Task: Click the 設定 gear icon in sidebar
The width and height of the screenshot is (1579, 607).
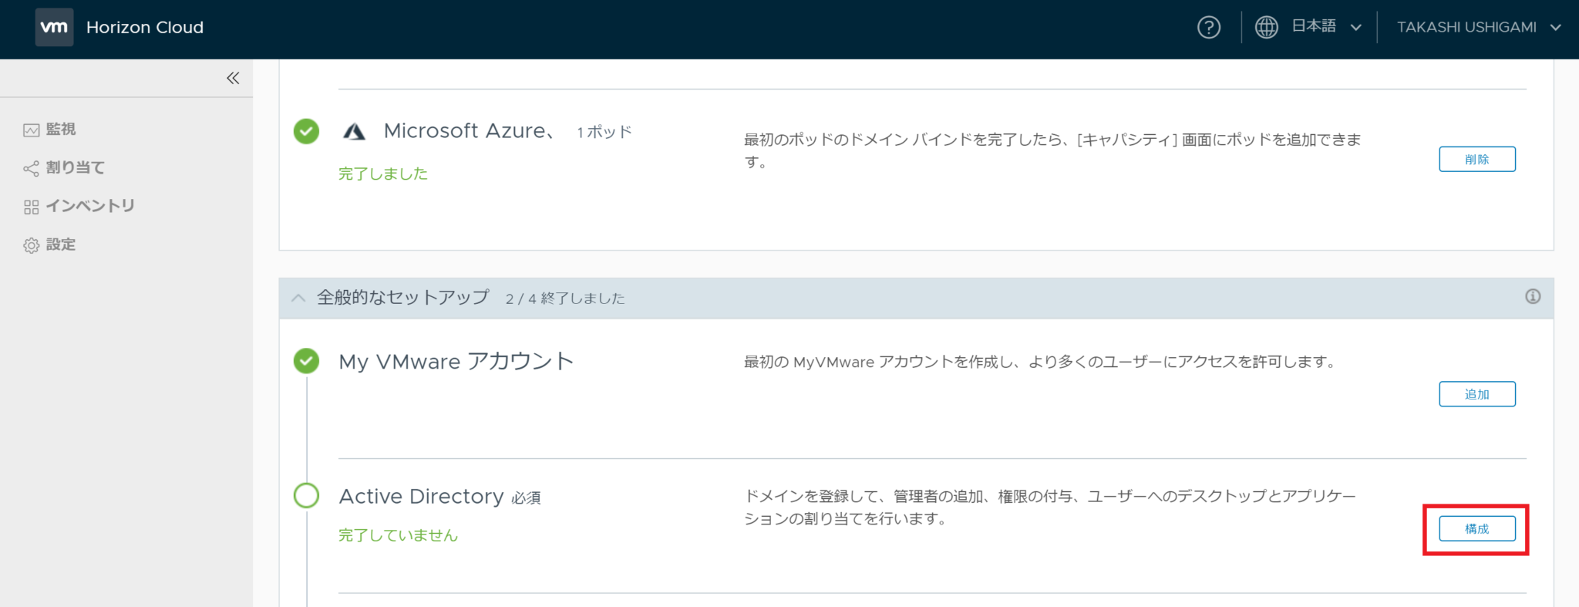Action: tap(31, 245)
